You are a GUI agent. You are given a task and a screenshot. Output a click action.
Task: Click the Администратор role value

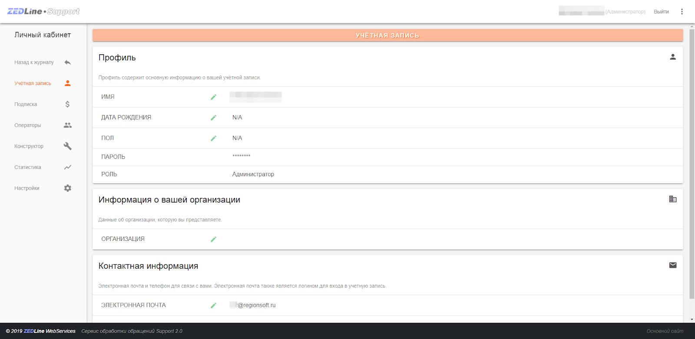[x=253, y=174]
